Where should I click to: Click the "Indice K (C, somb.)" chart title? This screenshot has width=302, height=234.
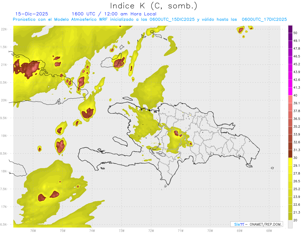click(x=154, y=6)
